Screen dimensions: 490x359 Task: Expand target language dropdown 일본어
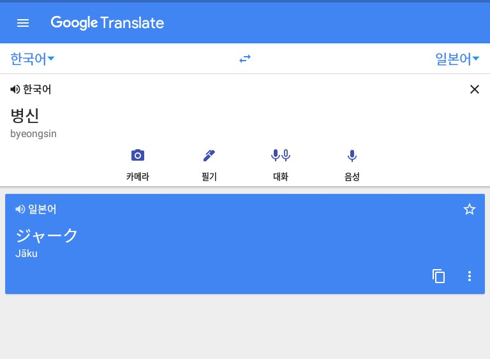click(x=457, y=59)
